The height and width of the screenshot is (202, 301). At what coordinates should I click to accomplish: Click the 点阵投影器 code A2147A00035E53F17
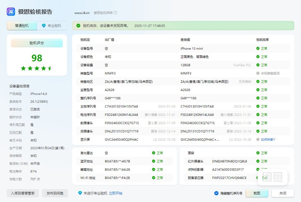pos(228,170)
